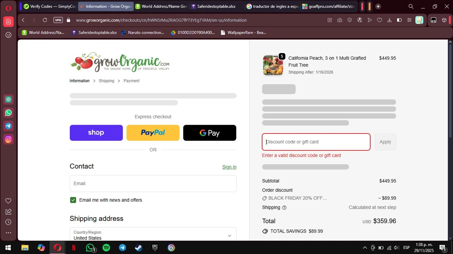Open Steam from the Windows taskbar
453x254 pixels.
[139, 248]
